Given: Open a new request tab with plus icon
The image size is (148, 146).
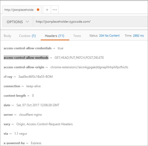Looking at the screenshot, I should pyautogui.click(x=47, y=10).
